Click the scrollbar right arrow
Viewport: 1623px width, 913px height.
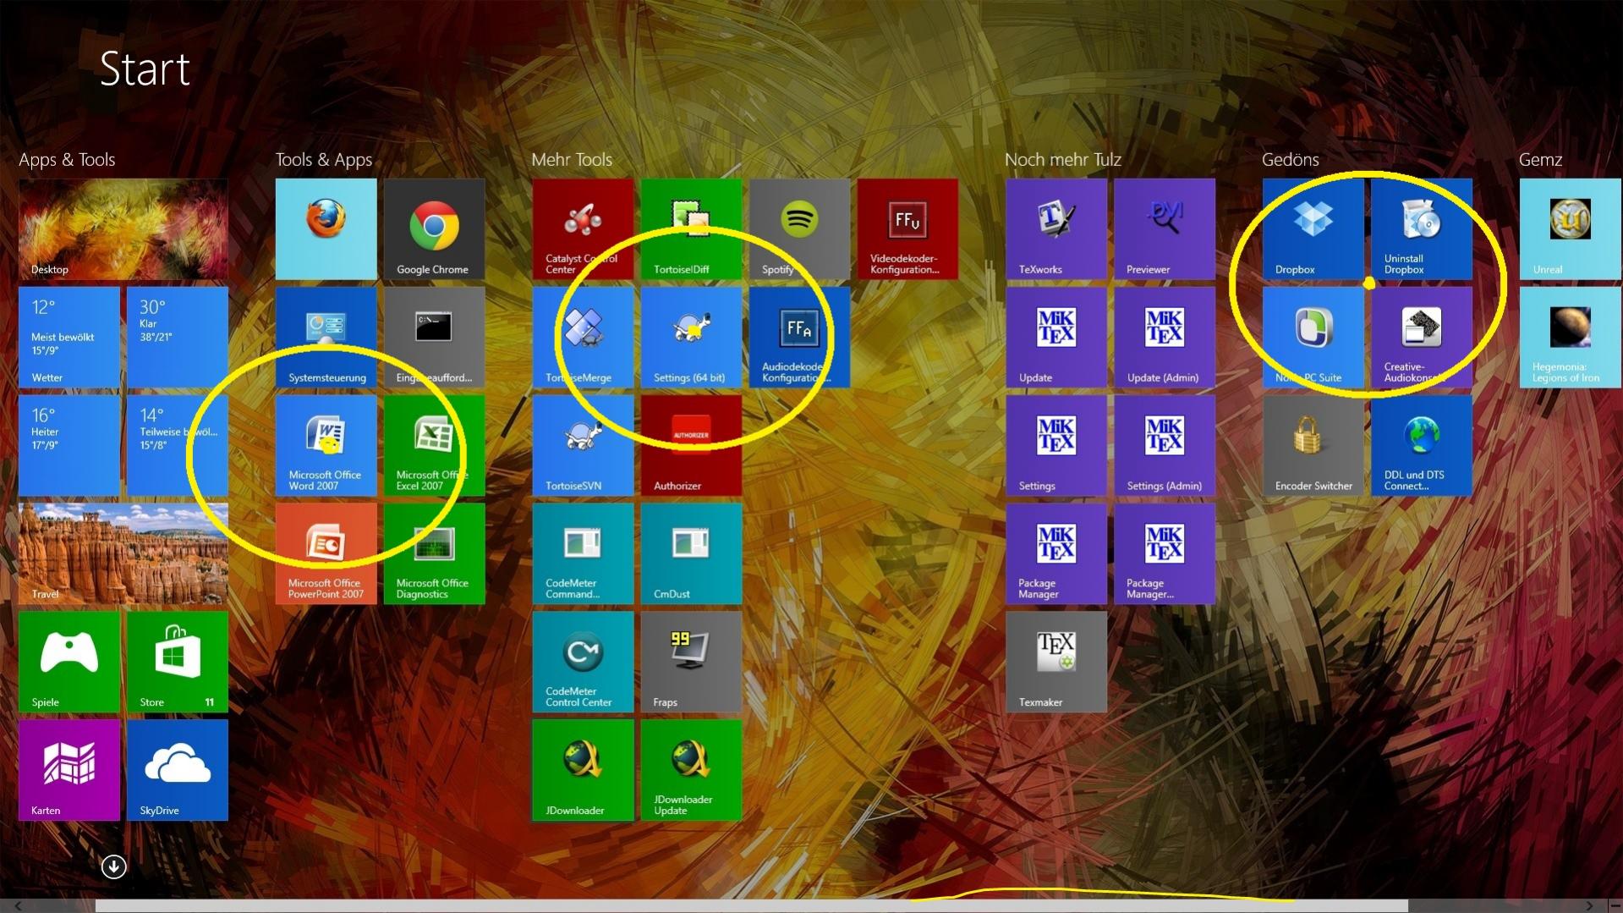pos(1589,906)
